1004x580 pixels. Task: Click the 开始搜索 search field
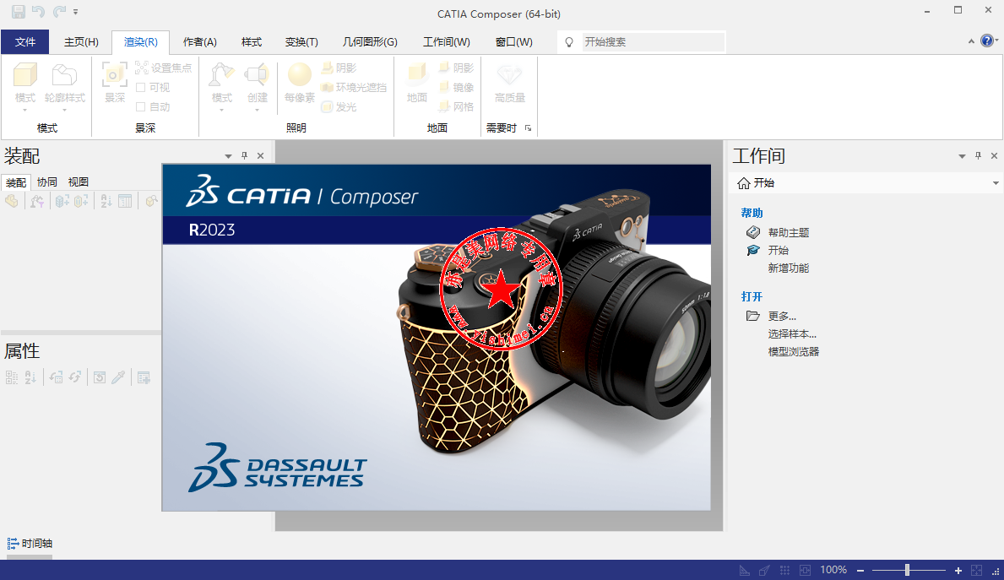click(653, 42)
